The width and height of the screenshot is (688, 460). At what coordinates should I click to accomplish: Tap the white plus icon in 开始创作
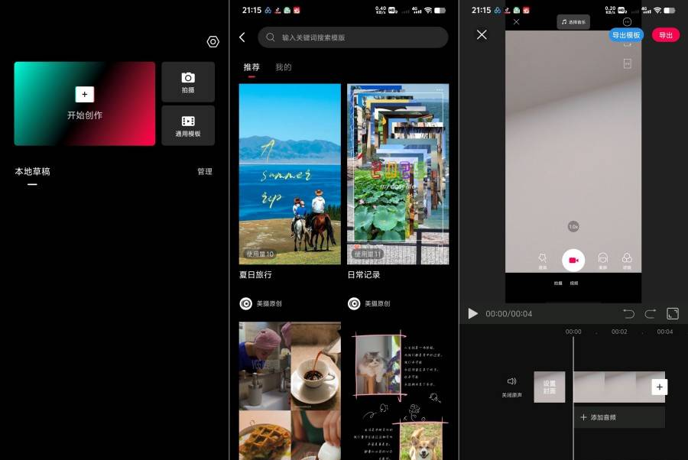pos(85,94)
